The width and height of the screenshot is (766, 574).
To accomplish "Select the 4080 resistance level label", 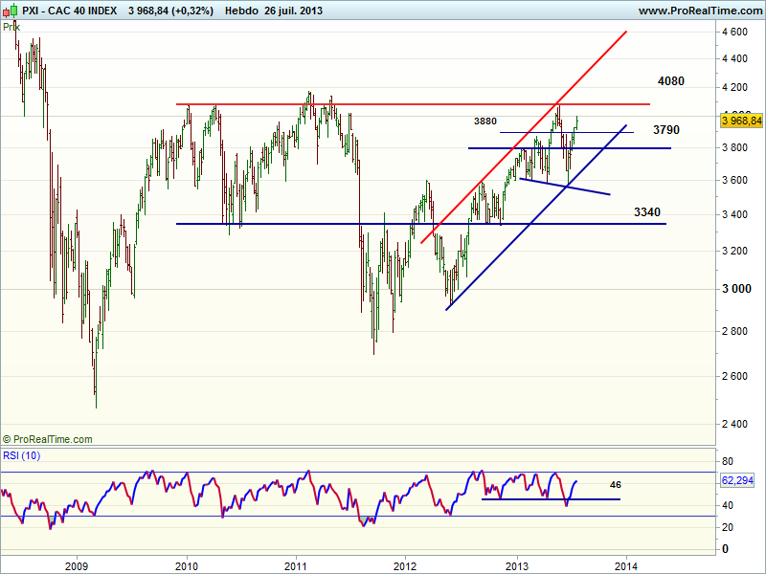I will [671, 81].
